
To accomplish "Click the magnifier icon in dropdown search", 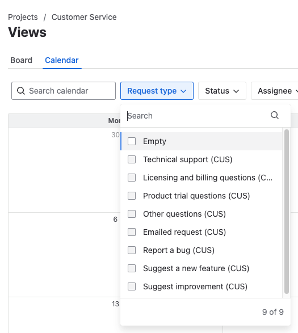I will (x=274, y=115).
